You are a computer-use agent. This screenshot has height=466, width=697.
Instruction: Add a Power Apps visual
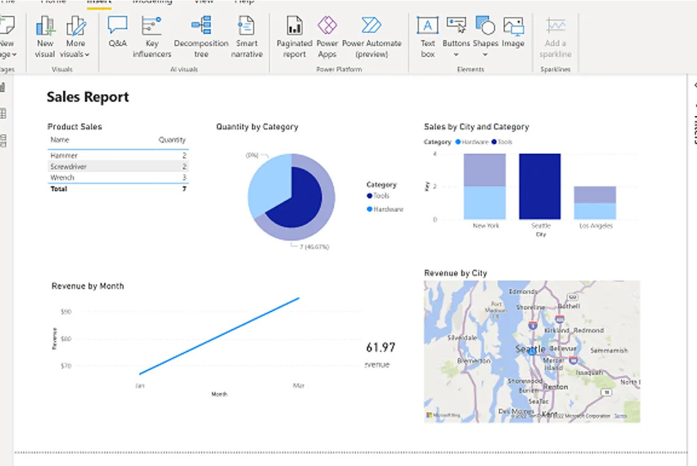(x=327, y=36)
